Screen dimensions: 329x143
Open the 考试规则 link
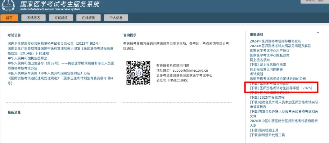point(256,74)
